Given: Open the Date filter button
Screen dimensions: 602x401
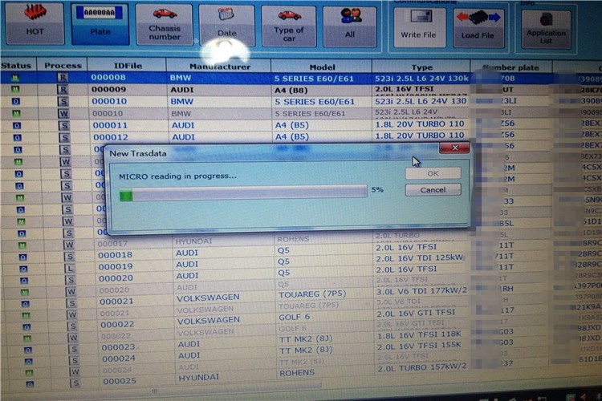Looking at the screenshot, I should point(226,26).
